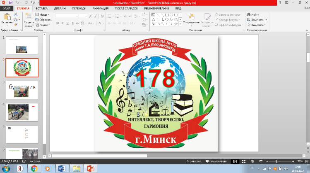Image resolution: width=310 pixels, height=173 pixels.
Task: Click the zoom out minus button
Action: tap(267, 161)
